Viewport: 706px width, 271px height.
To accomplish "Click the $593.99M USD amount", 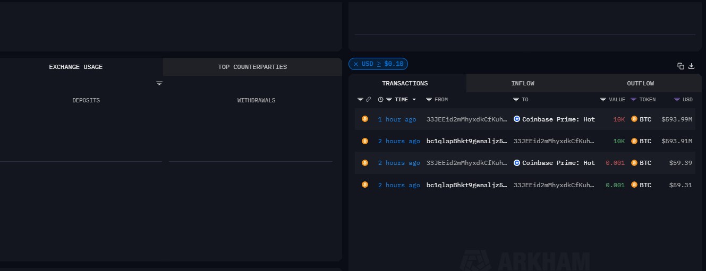I will point(677,119).
